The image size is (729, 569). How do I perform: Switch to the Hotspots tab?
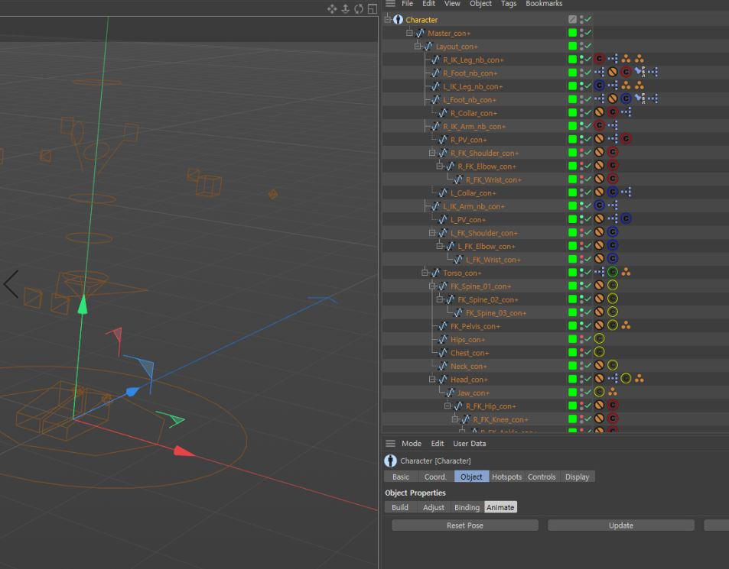pos(506,477)
